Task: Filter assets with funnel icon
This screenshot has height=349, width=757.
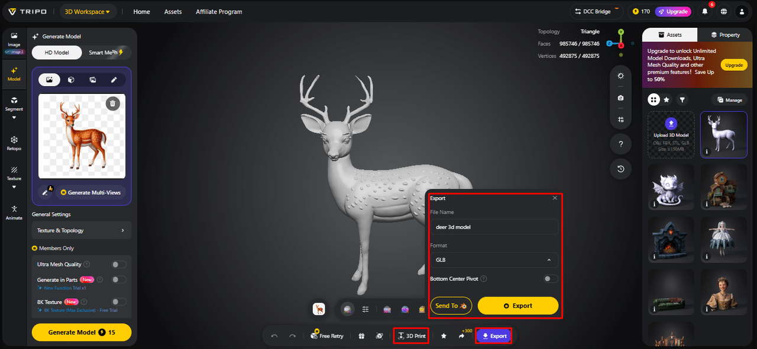Action: pyautogui.click(x=682, y=100)
